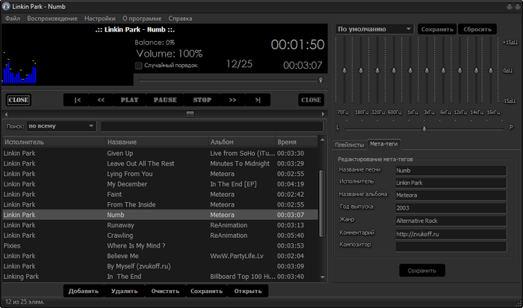Click the Добавить button
Viewport: 523px width, 308px height.
[84, 291]
